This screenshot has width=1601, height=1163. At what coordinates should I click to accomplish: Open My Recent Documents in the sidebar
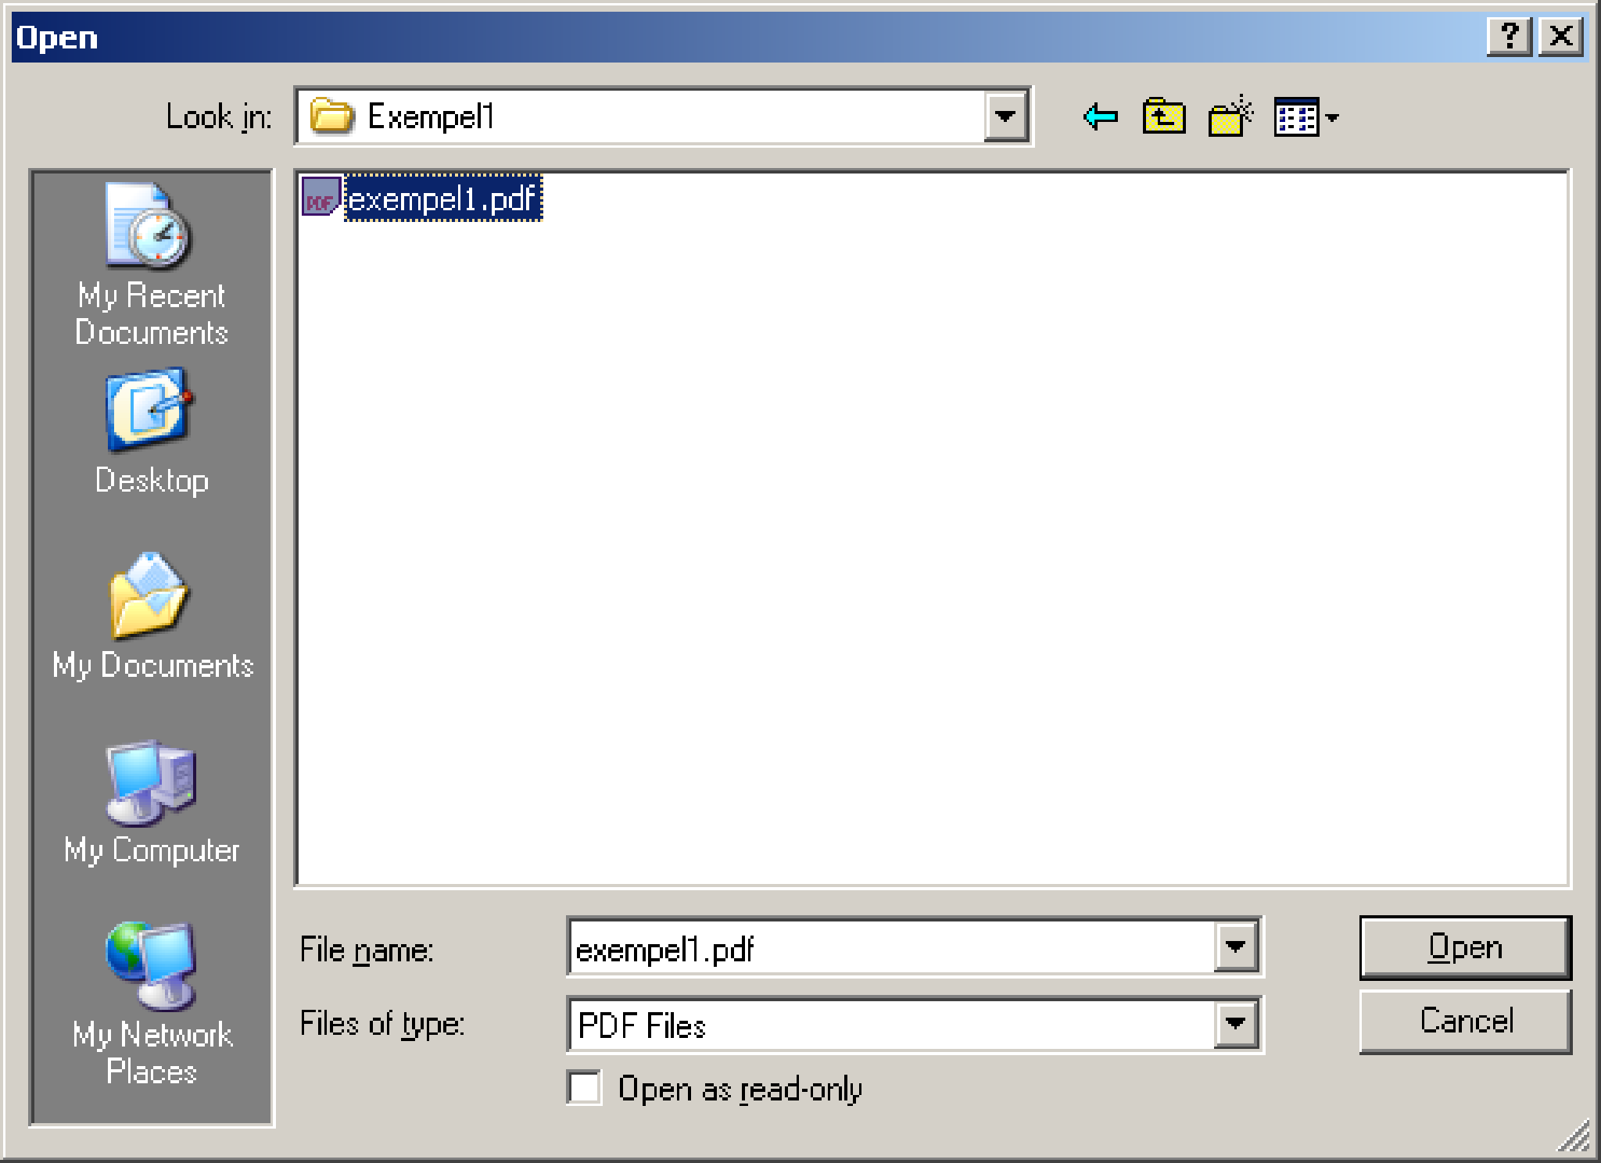coord(151,266)
